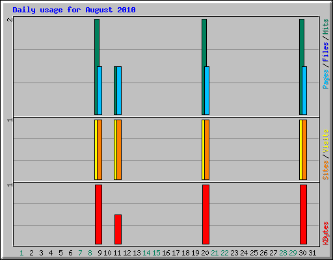Click green day label "8" on the date axis
The height and width of the screenshot is (260, 333).
[90, 253]
